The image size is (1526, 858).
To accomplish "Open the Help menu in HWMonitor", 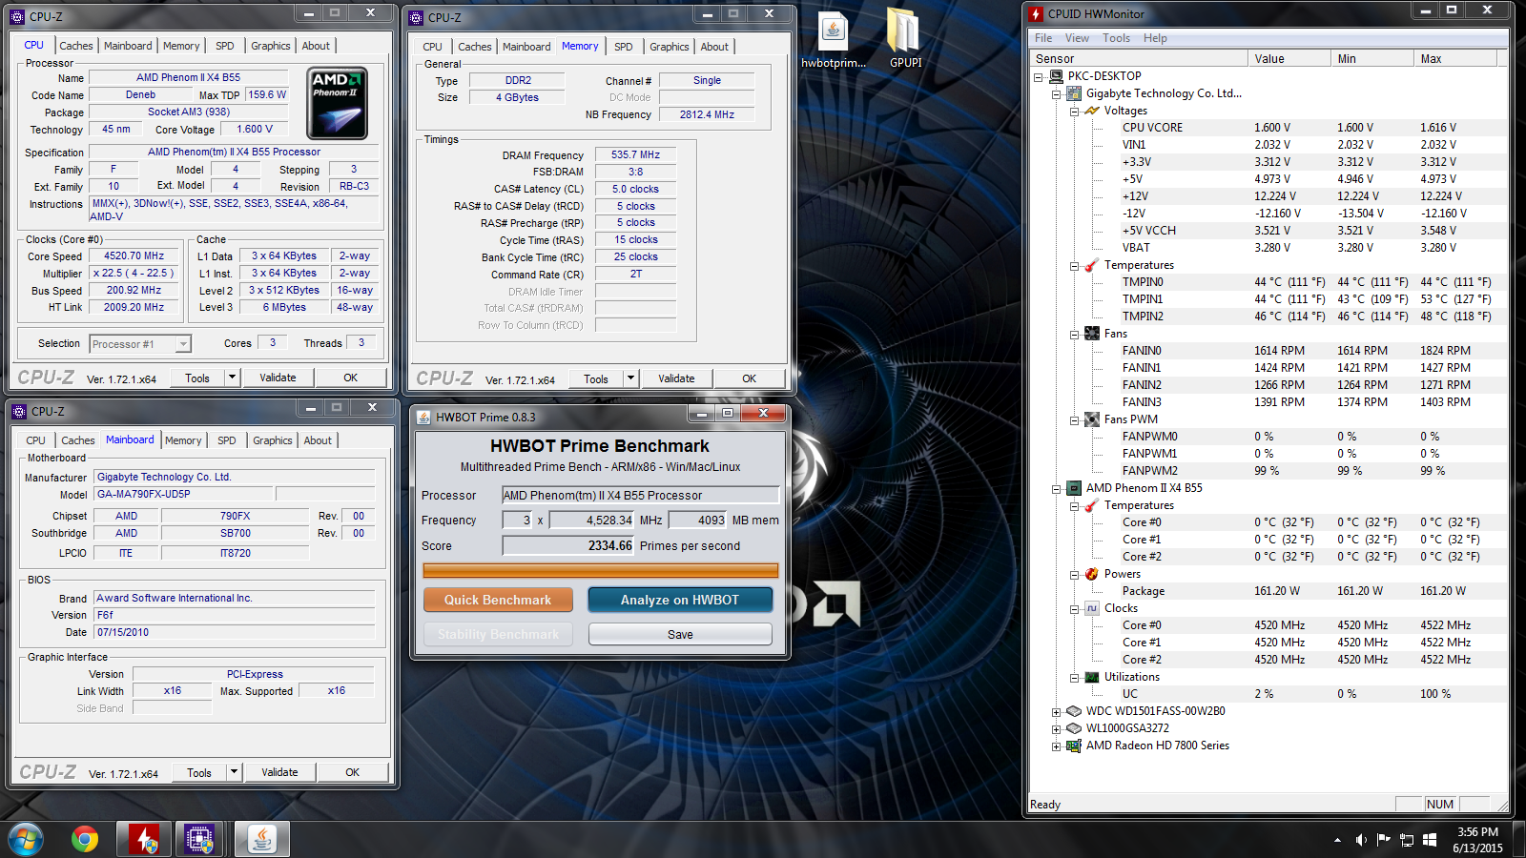I will click(x=1155, y=38).
